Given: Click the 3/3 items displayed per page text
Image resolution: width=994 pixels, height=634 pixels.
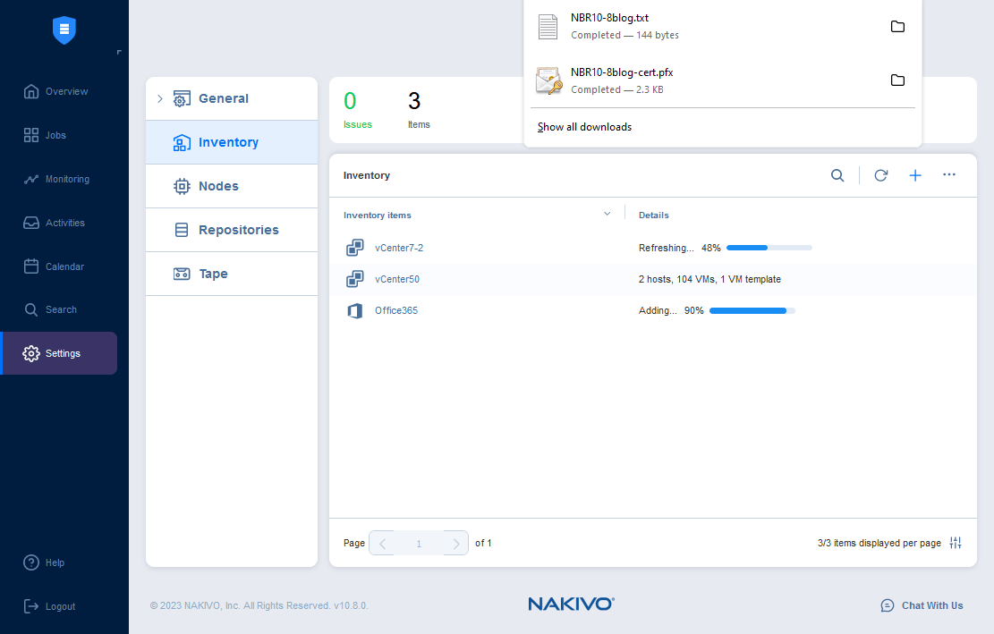Looking at the screenshot, I should pos(879,543).
